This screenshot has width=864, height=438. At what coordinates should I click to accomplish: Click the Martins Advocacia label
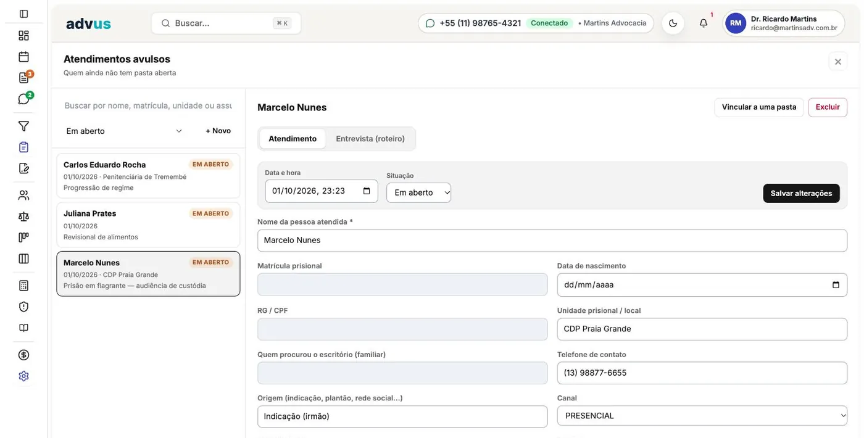615,23
